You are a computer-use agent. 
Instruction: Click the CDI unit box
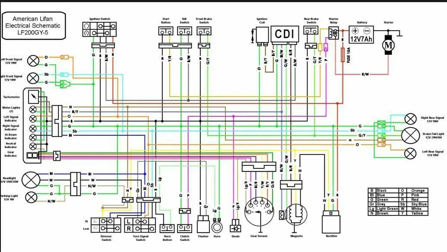(285, 34)
